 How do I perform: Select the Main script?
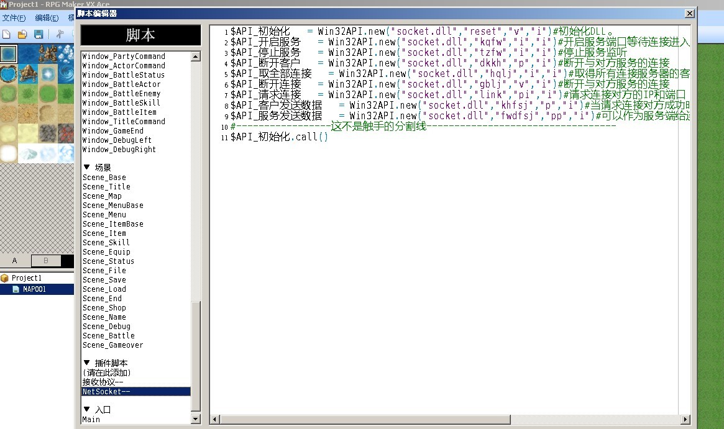[91, 419]
